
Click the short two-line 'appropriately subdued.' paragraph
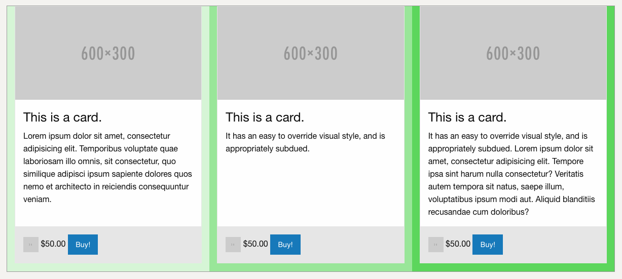click(x=306, y=142)
